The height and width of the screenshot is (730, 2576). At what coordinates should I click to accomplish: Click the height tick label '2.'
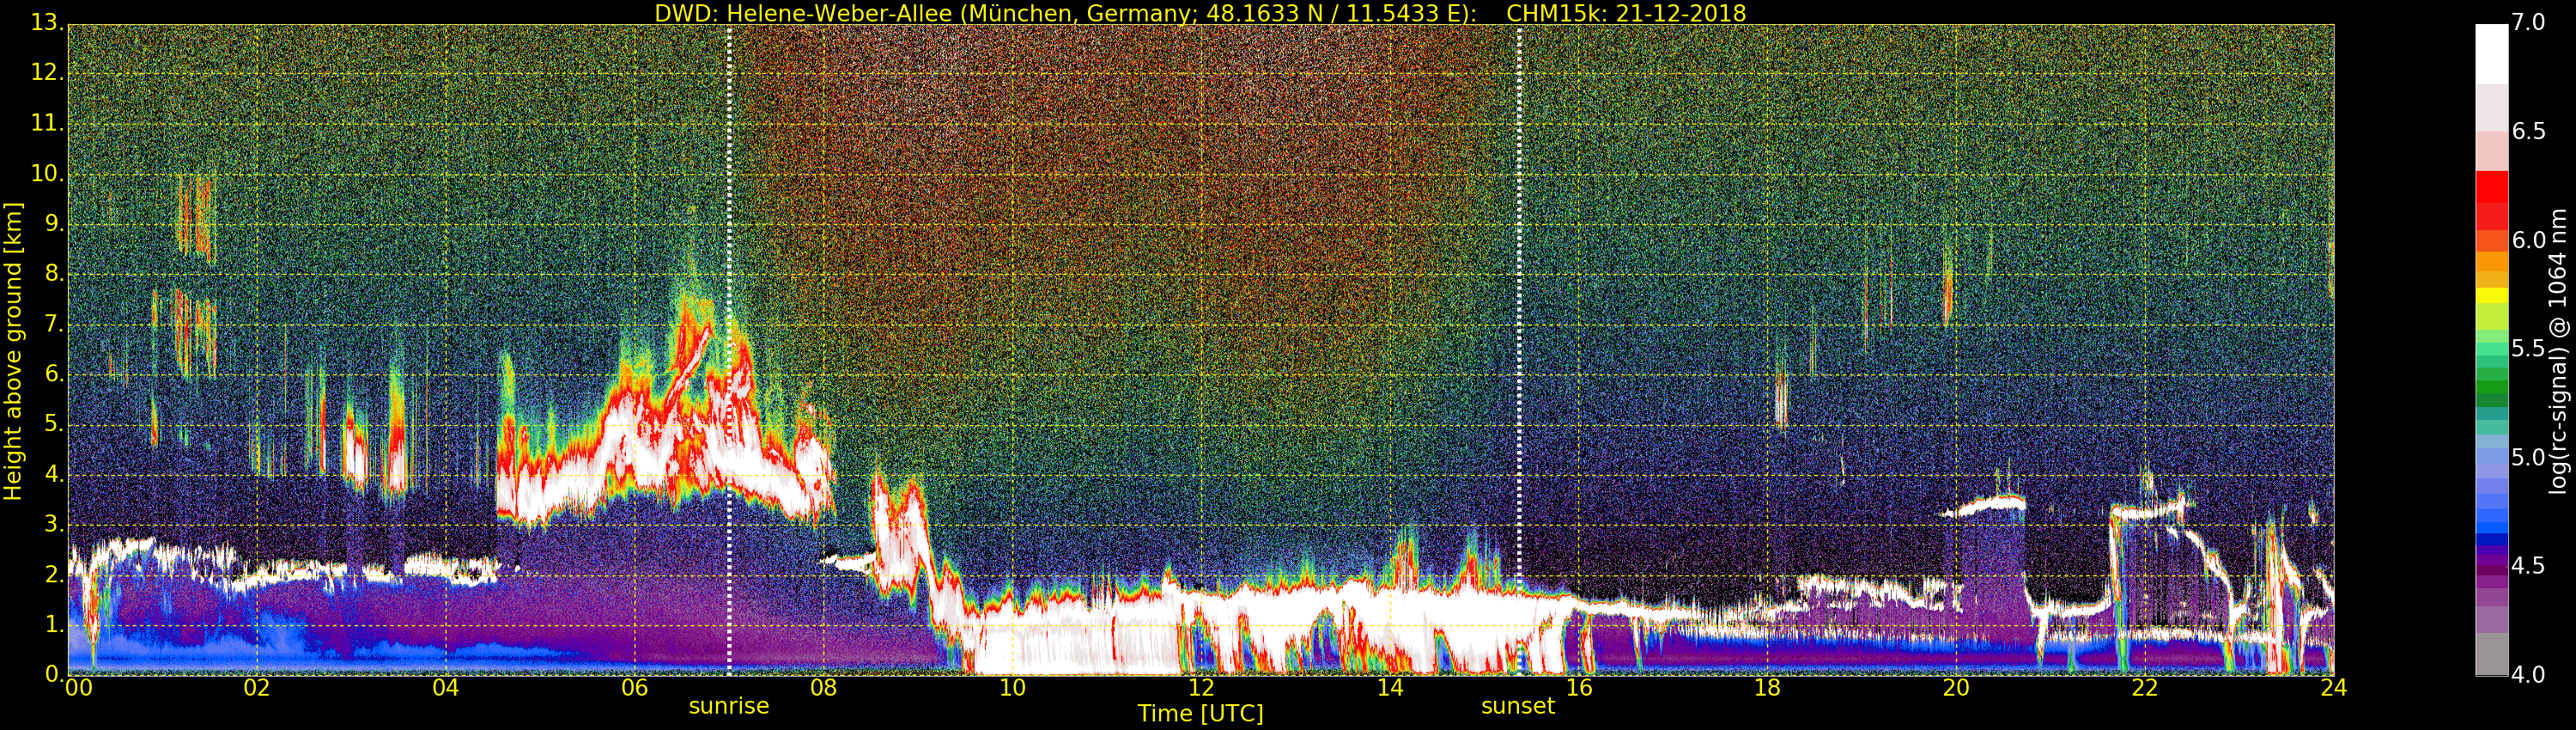point(55,574)
